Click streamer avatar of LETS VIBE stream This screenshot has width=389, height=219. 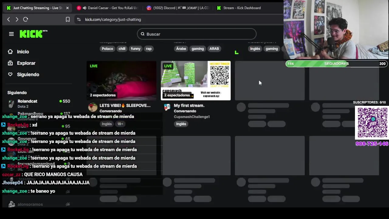click(93, 107)
